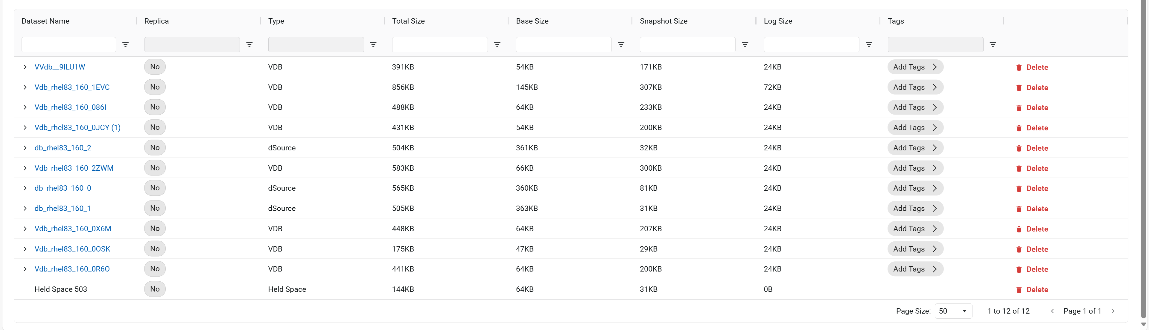Expand the Vdb_rhel83_160_0R6O row
The width and height of the screenshot is (1149, 330).
tap(25, 269)
